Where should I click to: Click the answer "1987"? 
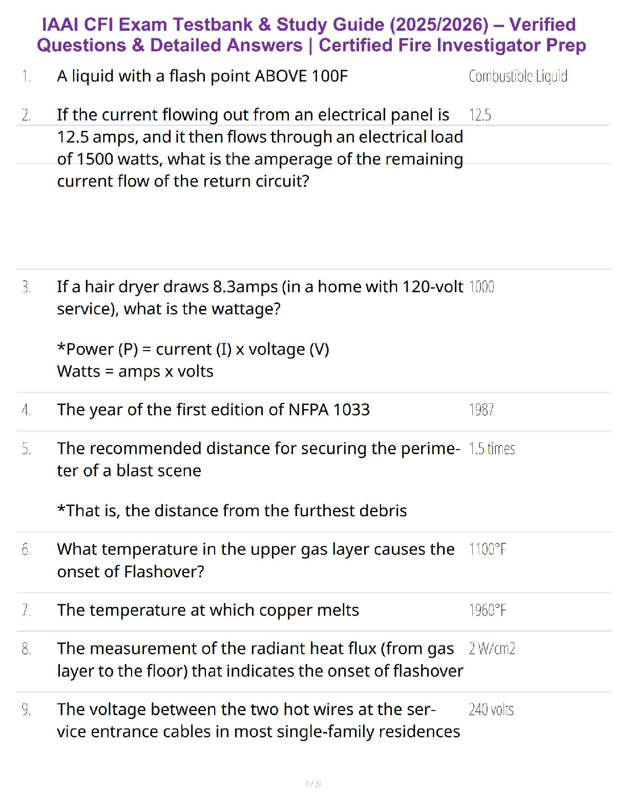point(481,410)
